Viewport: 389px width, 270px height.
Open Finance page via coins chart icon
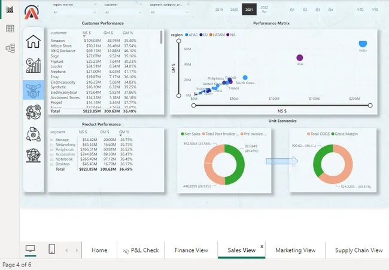33,66
